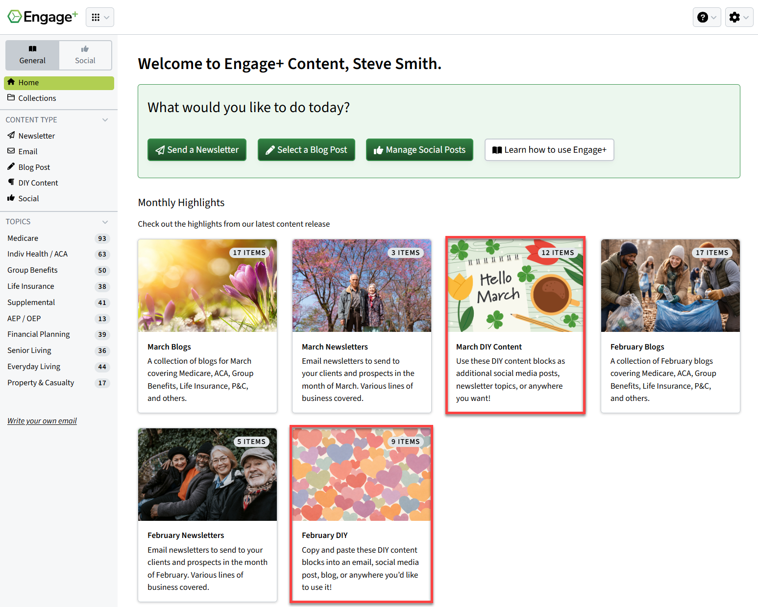Open the settings gear menu
The width and height of the screenshot is (758, 607).
[x=739, y=17]
